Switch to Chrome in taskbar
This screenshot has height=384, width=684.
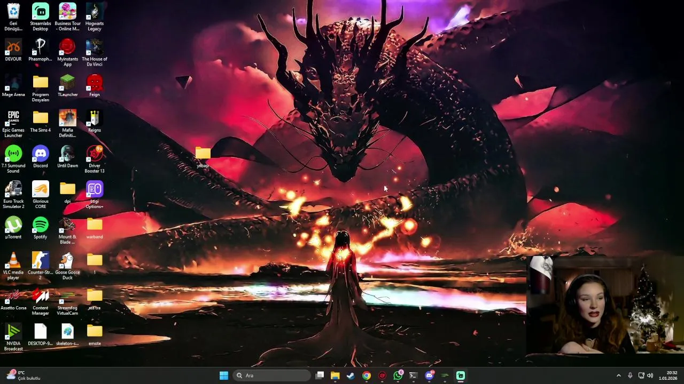click(366, 375)
